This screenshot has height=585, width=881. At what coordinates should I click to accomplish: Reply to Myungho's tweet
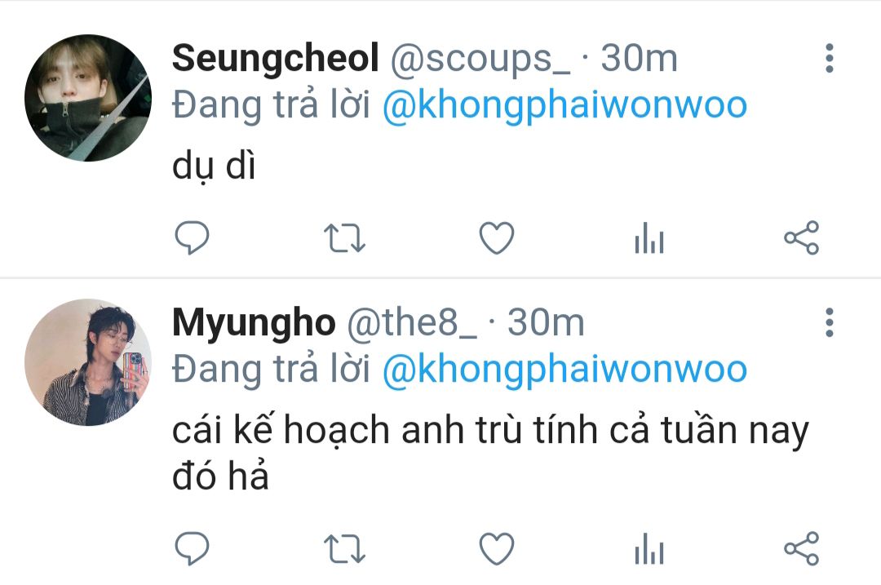pos(193,548)
